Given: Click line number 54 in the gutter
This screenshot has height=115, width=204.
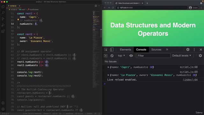Looking at the screenshot, I should pos(12,24).
